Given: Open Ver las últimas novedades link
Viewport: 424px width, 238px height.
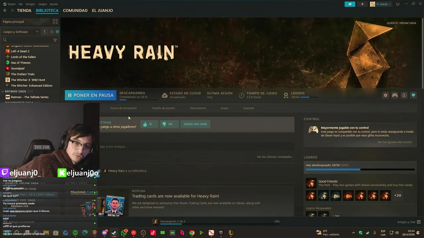Looking at the screenshot, I should coord(274,157).
